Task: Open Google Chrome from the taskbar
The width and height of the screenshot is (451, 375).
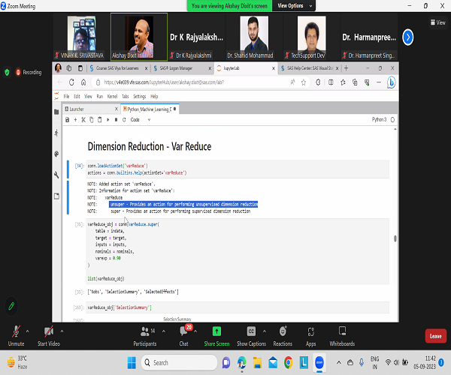Action: click(288, 363)
